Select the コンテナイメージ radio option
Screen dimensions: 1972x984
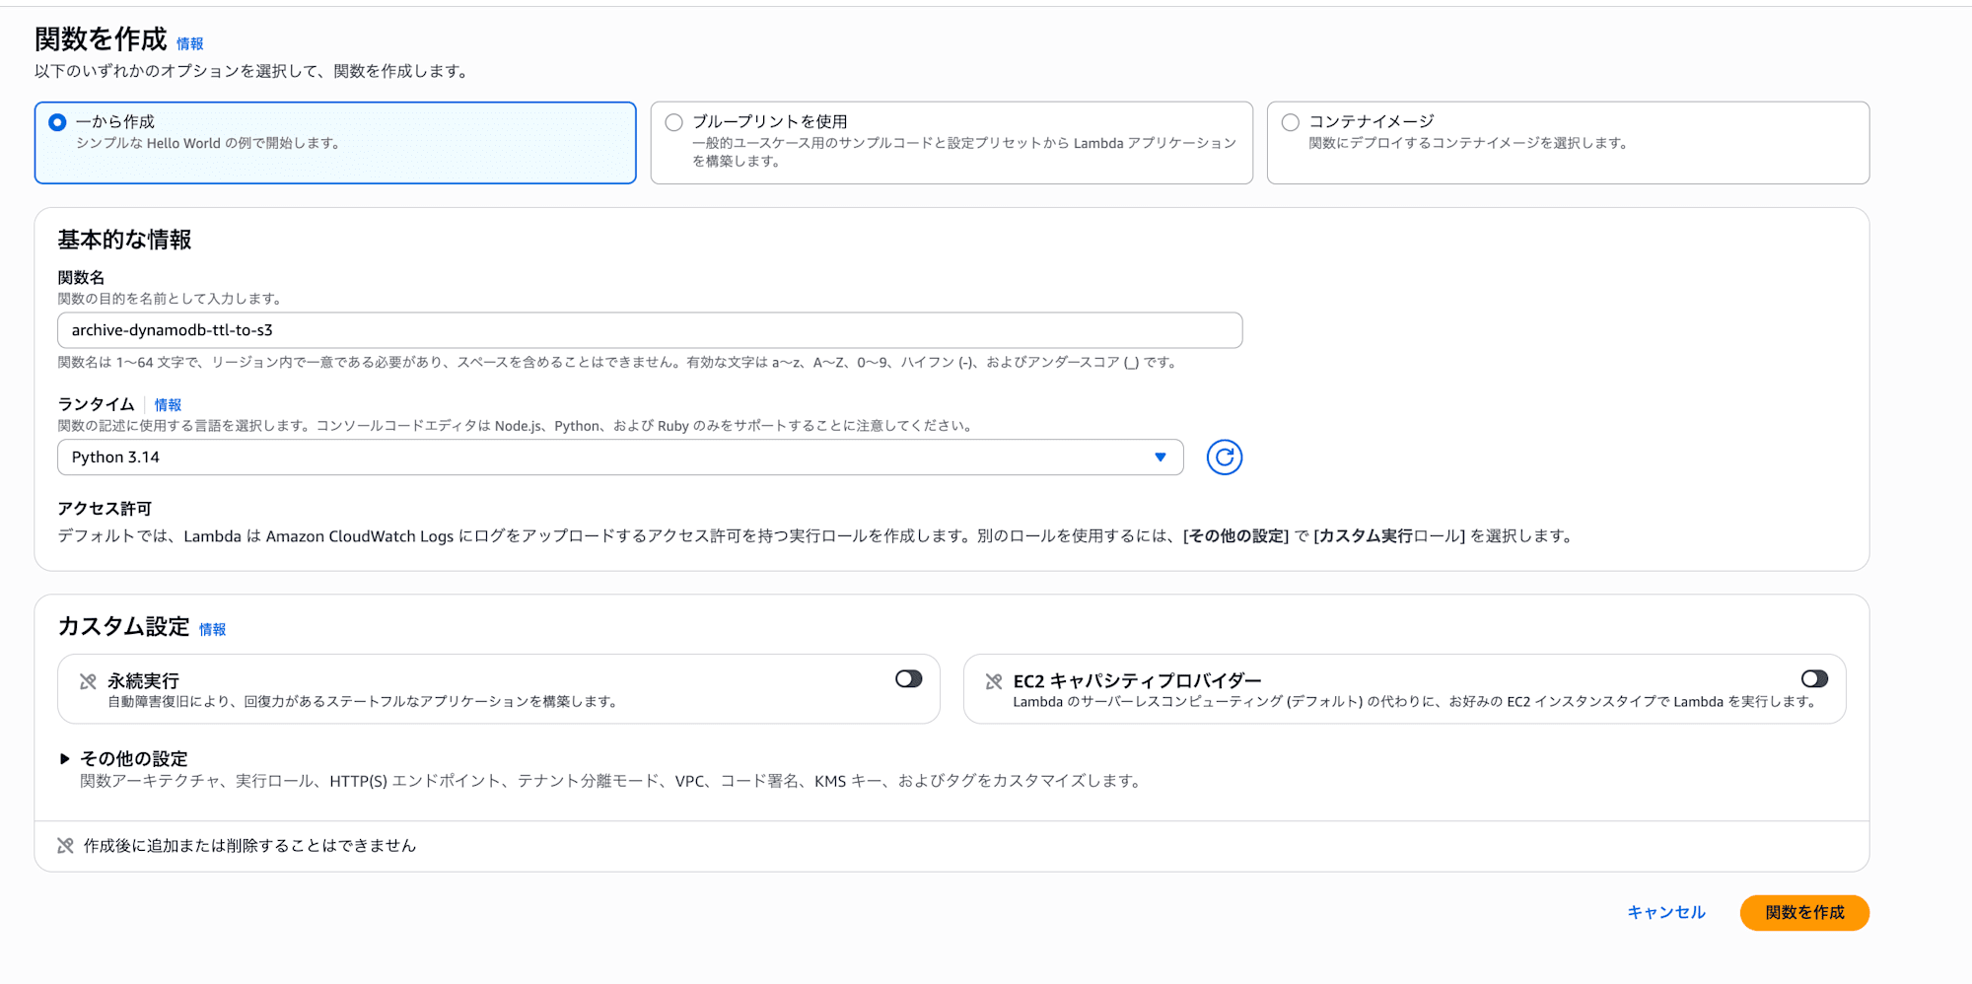1290,122
